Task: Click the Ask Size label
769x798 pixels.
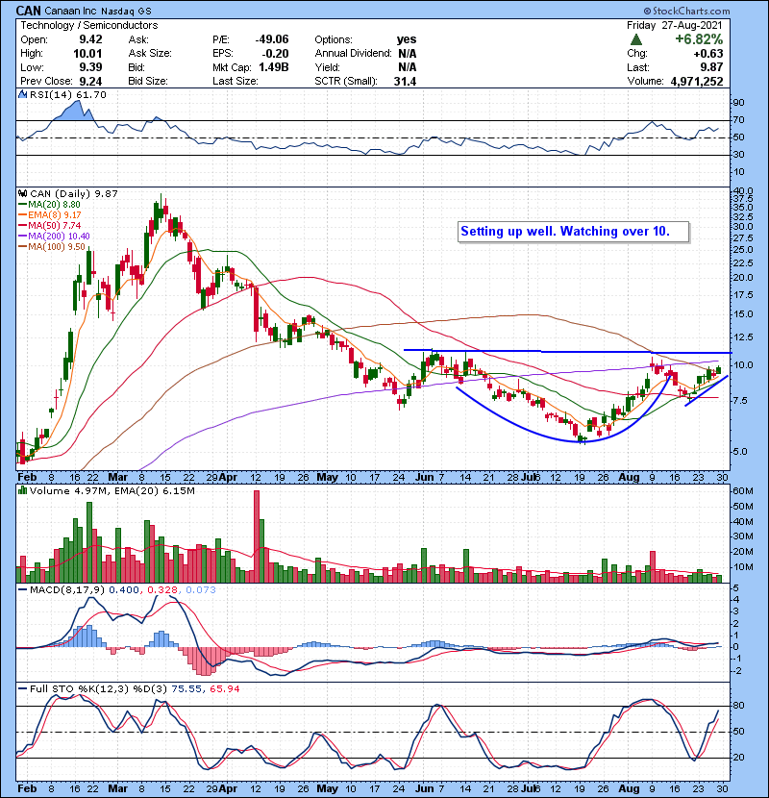Action: click(150, 54)
